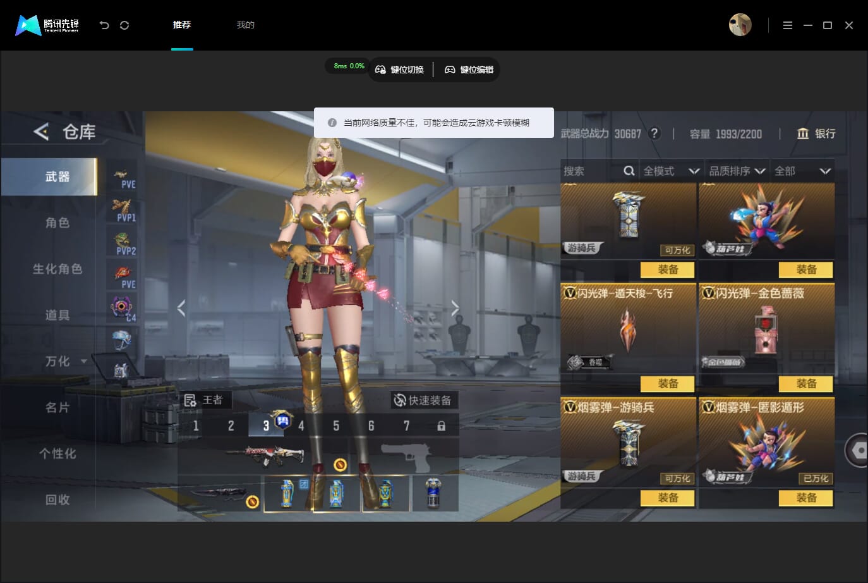This screenshot has height=583, width=868.
Task: Select the helmet category icon
Action: pos(122,341)
